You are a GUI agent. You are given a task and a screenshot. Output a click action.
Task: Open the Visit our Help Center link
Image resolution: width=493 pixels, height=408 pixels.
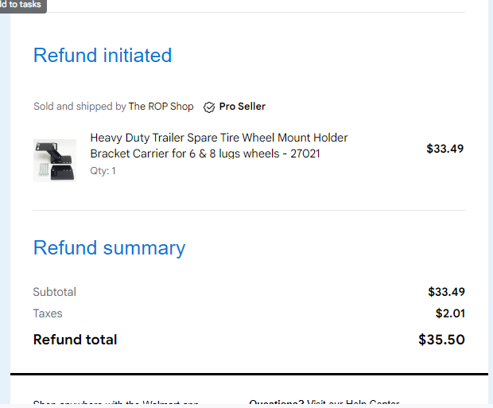pyautogui.click(x=353, y=402)
